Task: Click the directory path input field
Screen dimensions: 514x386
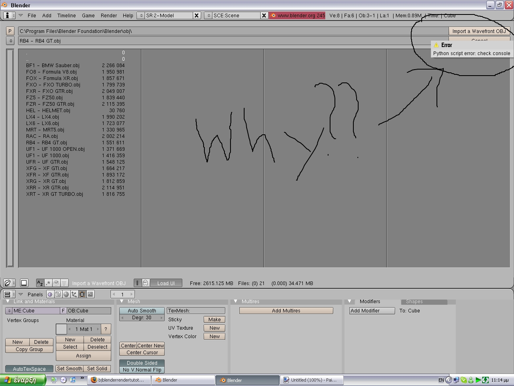Action: click(233, 31)
